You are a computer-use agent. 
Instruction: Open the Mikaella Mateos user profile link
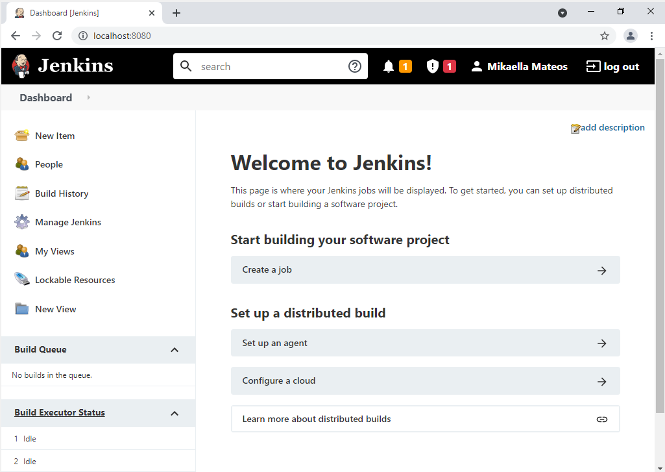click(x=527, y=67)
